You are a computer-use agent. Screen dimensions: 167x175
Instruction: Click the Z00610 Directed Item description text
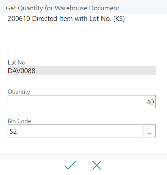click(x=66, y=19)
